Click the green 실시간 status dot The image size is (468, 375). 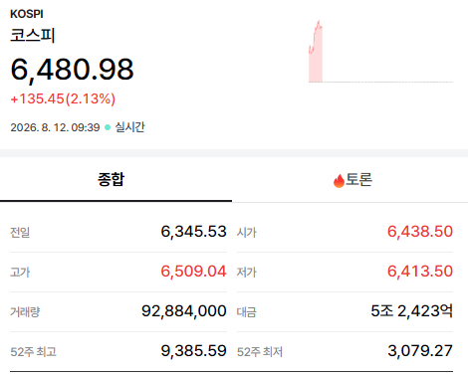coord(108,127)
